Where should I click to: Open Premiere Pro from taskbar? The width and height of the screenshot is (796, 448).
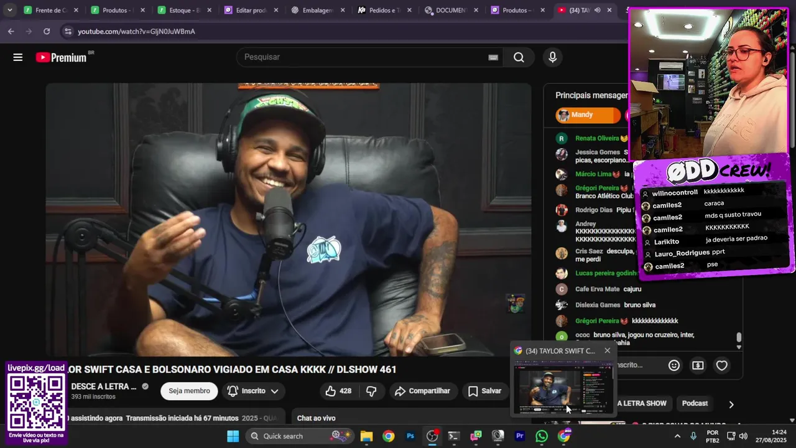[x=520, y=436]
